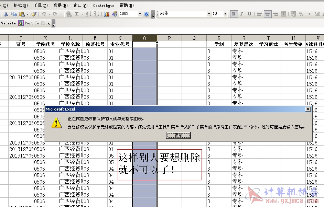324x207 pixels.
Task: Apply Comma style format
Action: [309, 14]
